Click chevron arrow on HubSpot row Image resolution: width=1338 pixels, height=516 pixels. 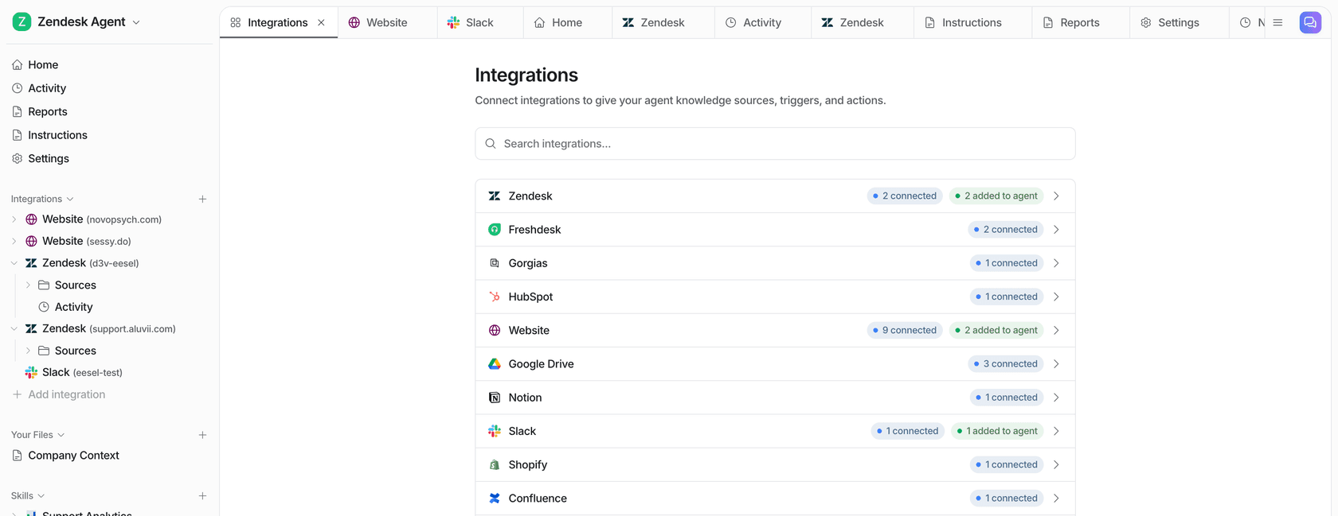coord(1056,297)
